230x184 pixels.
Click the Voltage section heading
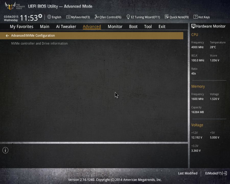click(x=197, y=125)
